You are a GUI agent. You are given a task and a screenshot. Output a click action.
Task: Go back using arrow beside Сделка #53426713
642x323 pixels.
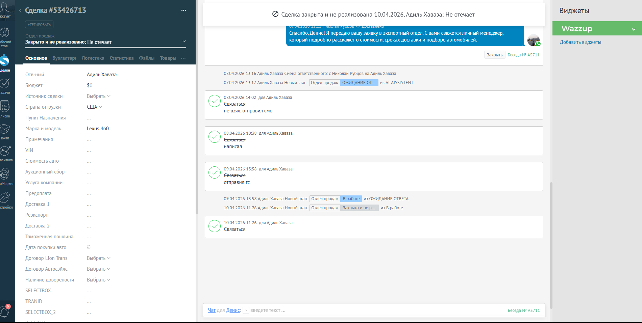(x=20, y=10)
